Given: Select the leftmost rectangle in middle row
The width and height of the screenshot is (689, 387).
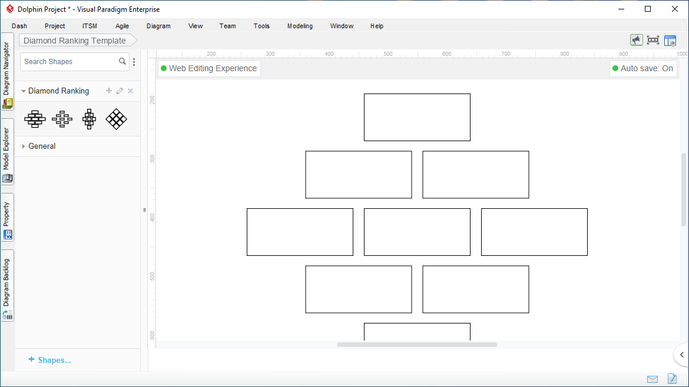Looking at the screenshot, I should click(x=300, y=232).
